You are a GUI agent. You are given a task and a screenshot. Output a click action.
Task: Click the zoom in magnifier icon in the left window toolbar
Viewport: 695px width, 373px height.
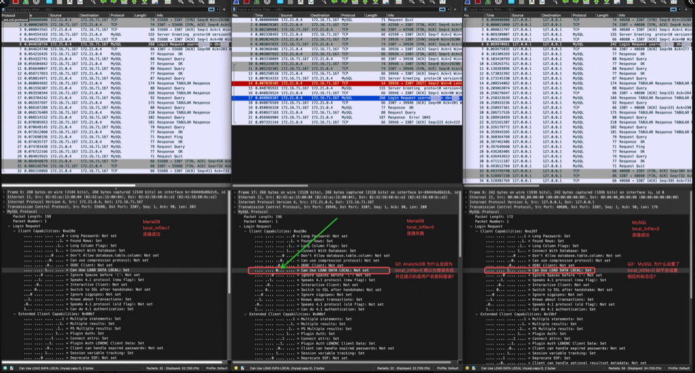(x=181, y=3)
